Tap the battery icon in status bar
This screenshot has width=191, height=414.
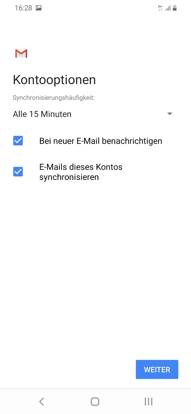(x=175, y=8)
